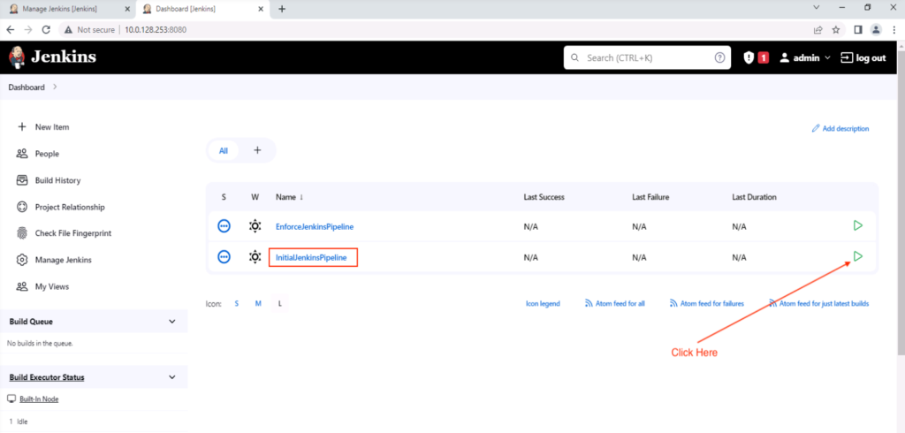Screen dimensions: 905x433
Task: Open Atom feed for failures
Action: click(x=706, y=303)
